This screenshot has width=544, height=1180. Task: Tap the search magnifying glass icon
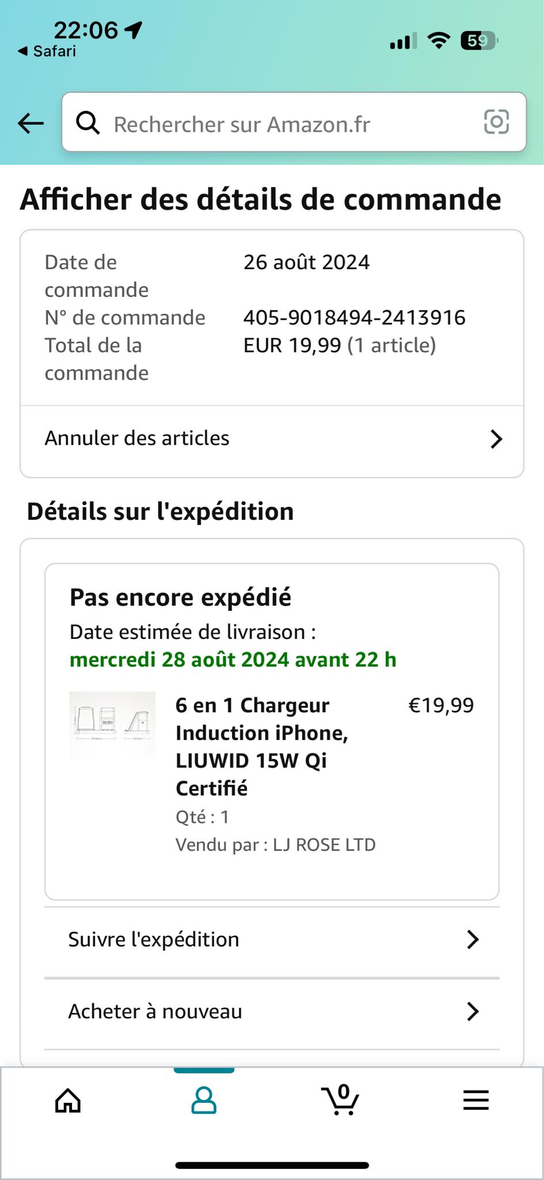(88, 123)
